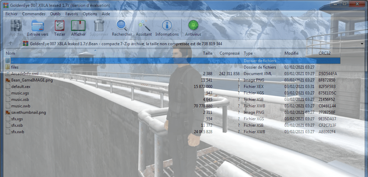Select Bean_GameIMAGE.png file name
The image size is (368, 177).
[32, 80]
